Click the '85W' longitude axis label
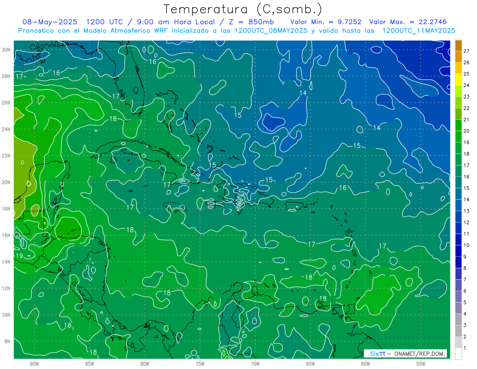 (90, 364)
